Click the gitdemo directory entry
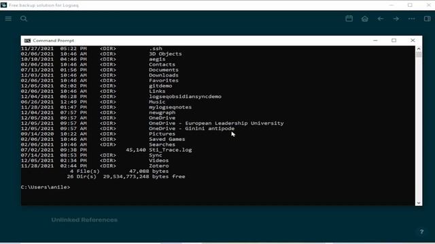435x244 pixels. pos(160,86)
